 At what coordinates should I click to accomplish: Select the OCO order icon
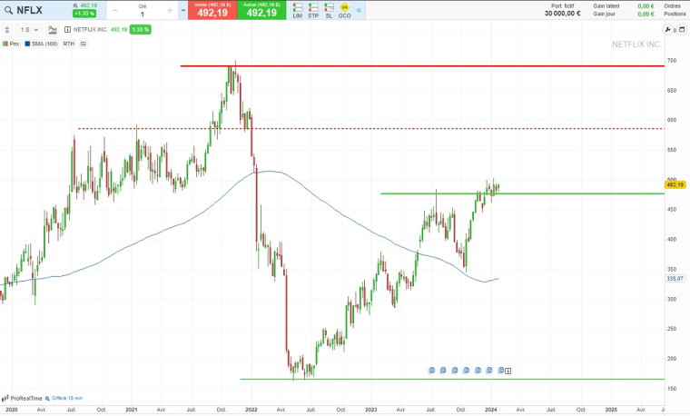coord(345,10)
